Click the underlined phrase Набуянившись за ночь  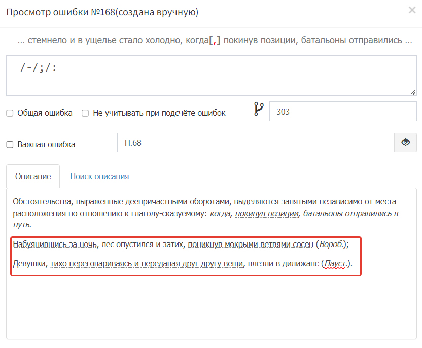pos(55,245)
